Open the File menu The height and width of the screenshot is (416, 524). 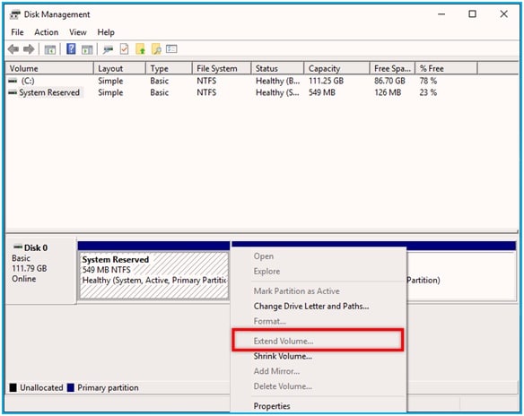click(x=17, y=32)
